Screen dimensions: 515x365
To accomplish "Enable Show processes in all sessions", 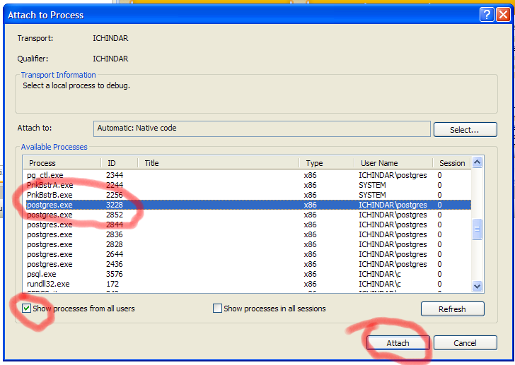I will 218,309.
